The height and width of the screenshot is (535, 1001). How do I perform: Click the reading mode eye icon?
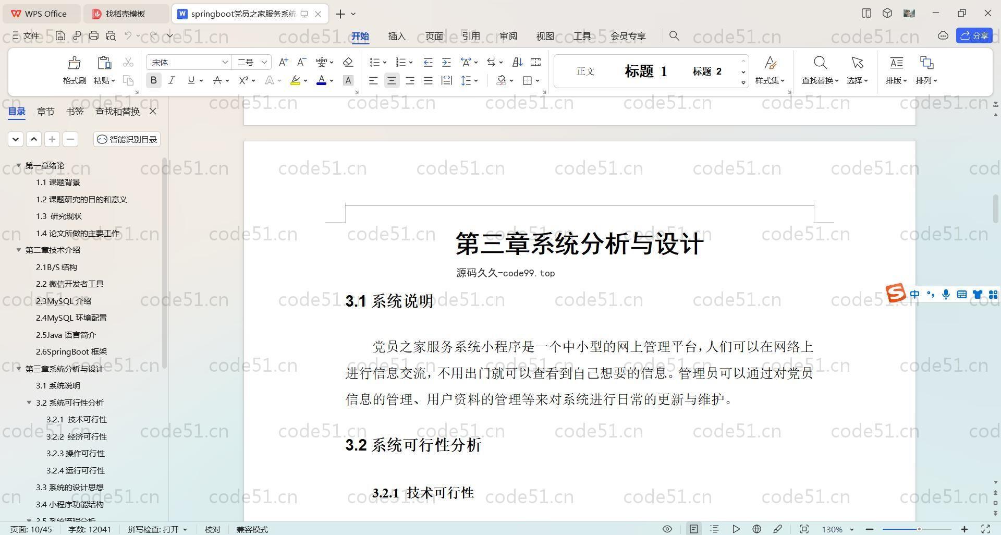[x=667, y=529]
